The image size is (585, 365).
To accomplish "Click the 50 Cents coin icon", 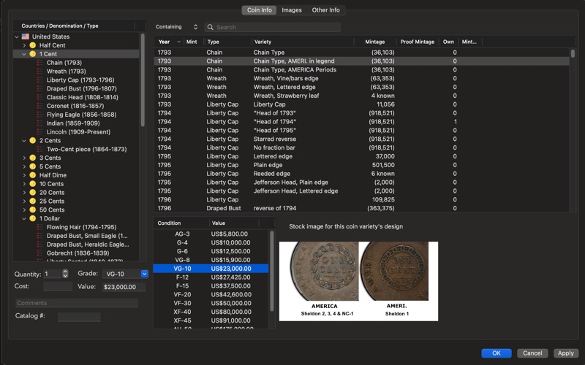I will tap(33, 210).
